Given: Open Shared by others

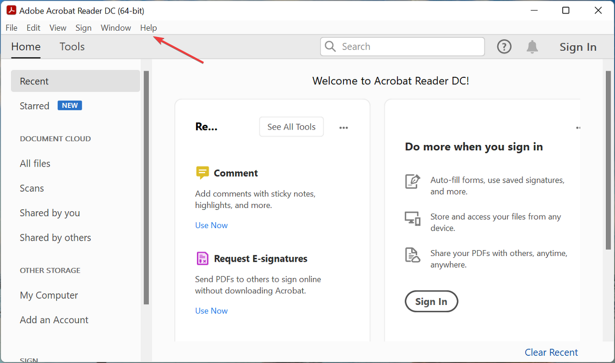Looking at the screenshot, I should pos(55,238).
